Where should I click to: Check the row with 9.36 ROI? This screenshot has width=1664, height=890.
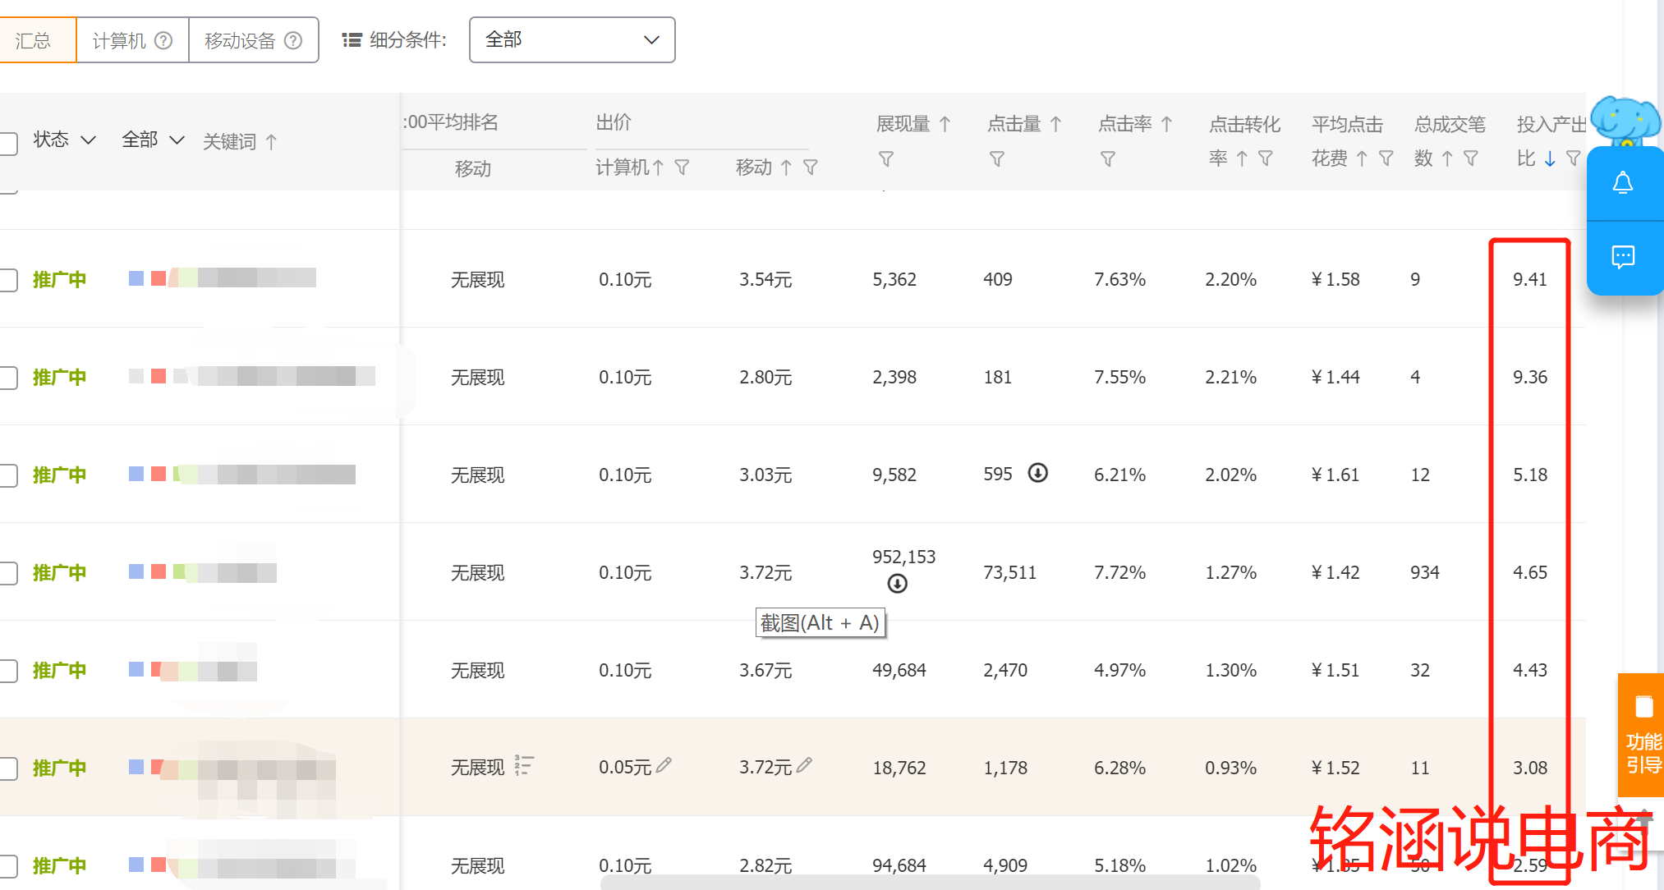click(x=8, y=378)
